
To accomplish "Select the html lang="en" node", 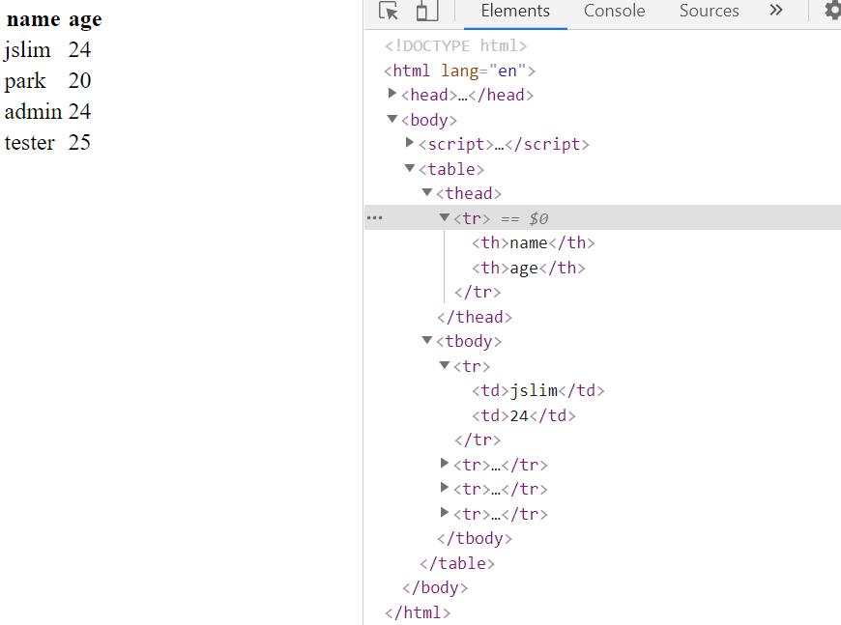I will [460, 71].
